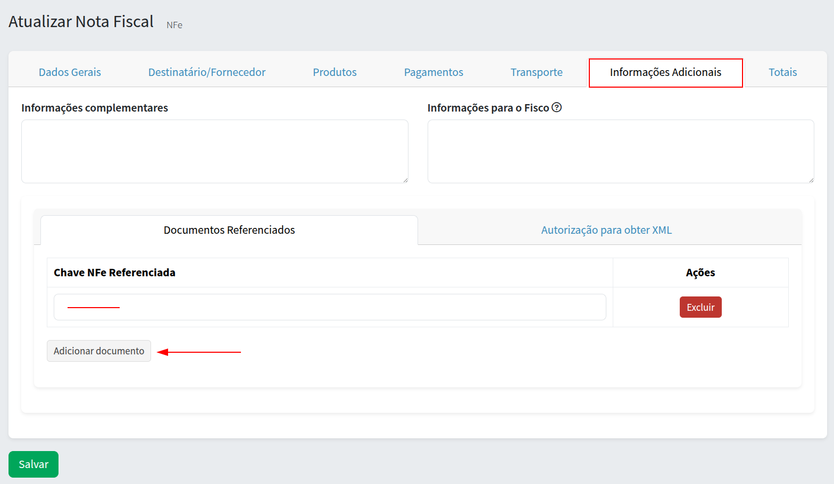Show the Documentos Referenciados sub-tab
This screenshot has height=484, width=834.
[x=229, y=230]
